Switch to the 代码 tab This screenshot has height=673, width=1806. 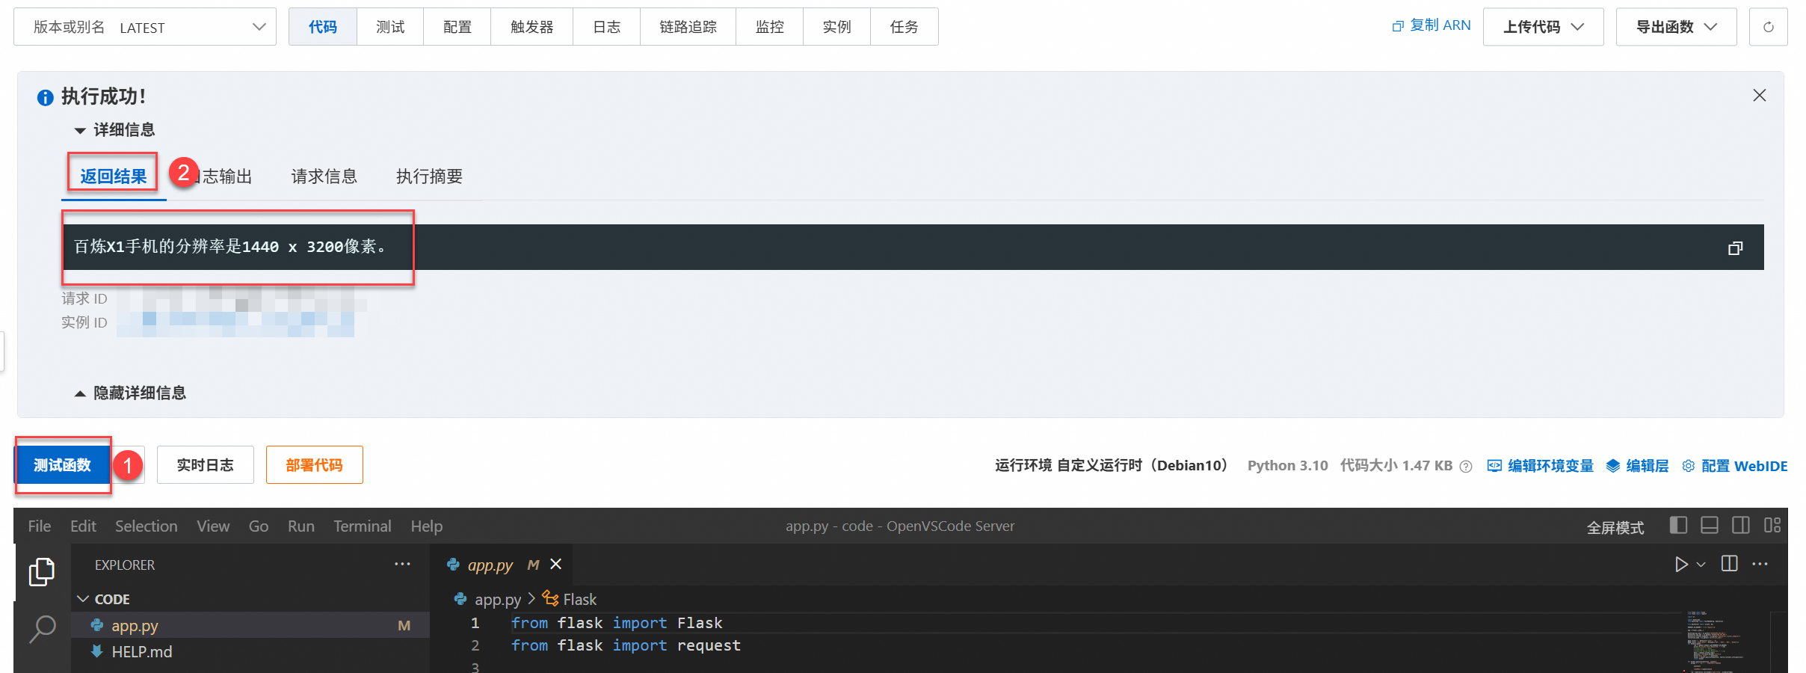(x=323, y=27)
